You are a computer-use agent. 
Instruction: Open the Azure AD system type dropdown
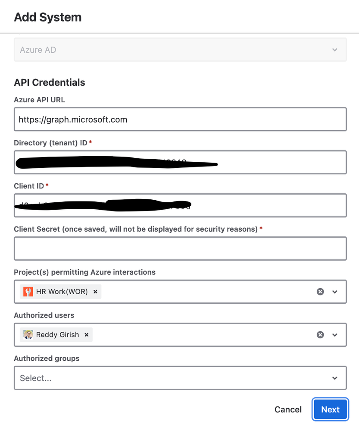coord(180,50)
